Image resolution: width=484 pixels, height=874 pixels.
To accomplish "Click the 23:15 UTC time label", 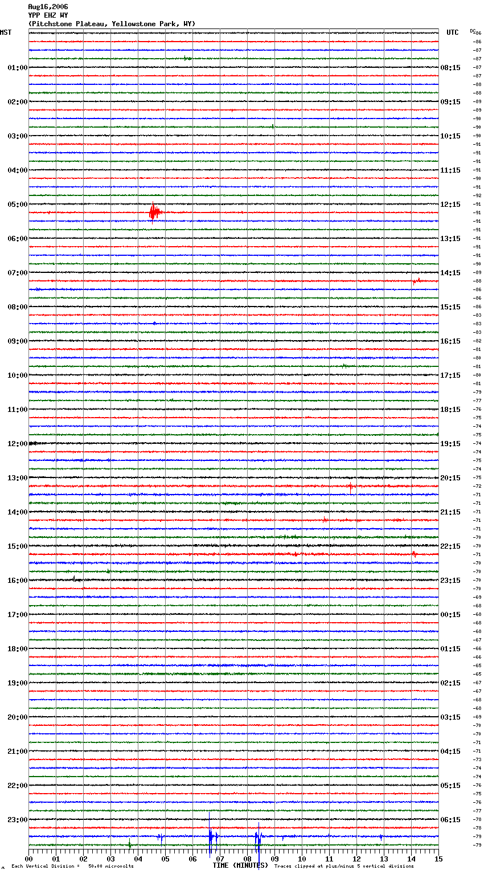I will pyautogui.click(x=450, y=581).
